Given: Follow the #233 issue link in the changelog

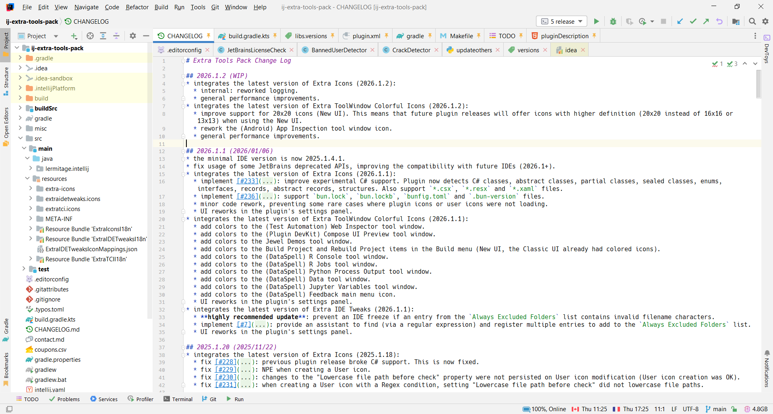Looking at the screenshot, I should pos(247,181).
